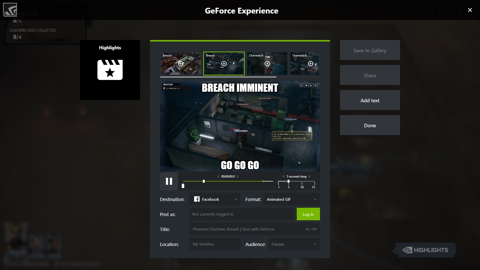This screenshot has width=480, height=270.
Task: Pause the highlight video playback
Action: (169, 181)
